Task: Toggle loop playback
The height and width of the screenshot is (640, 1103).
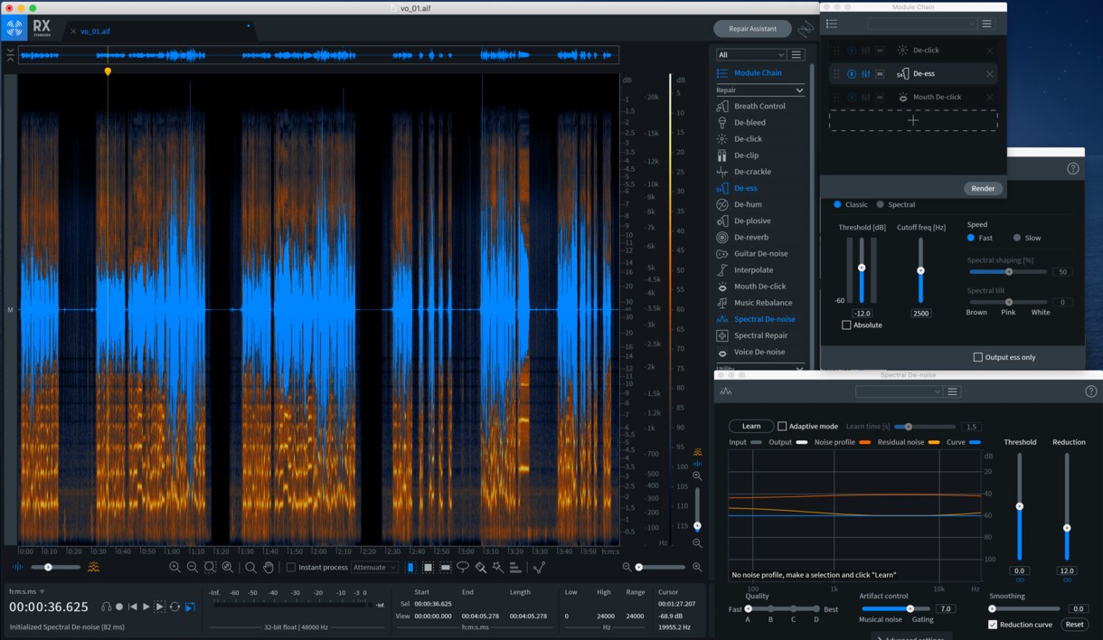Action: tap(174, 607)
